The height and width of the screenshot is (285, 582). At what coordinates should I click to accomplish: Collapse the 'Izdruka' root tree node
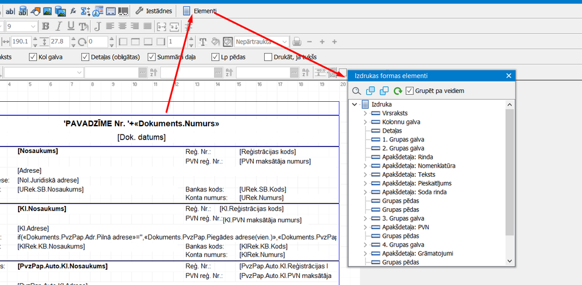(x=355, y=105)
